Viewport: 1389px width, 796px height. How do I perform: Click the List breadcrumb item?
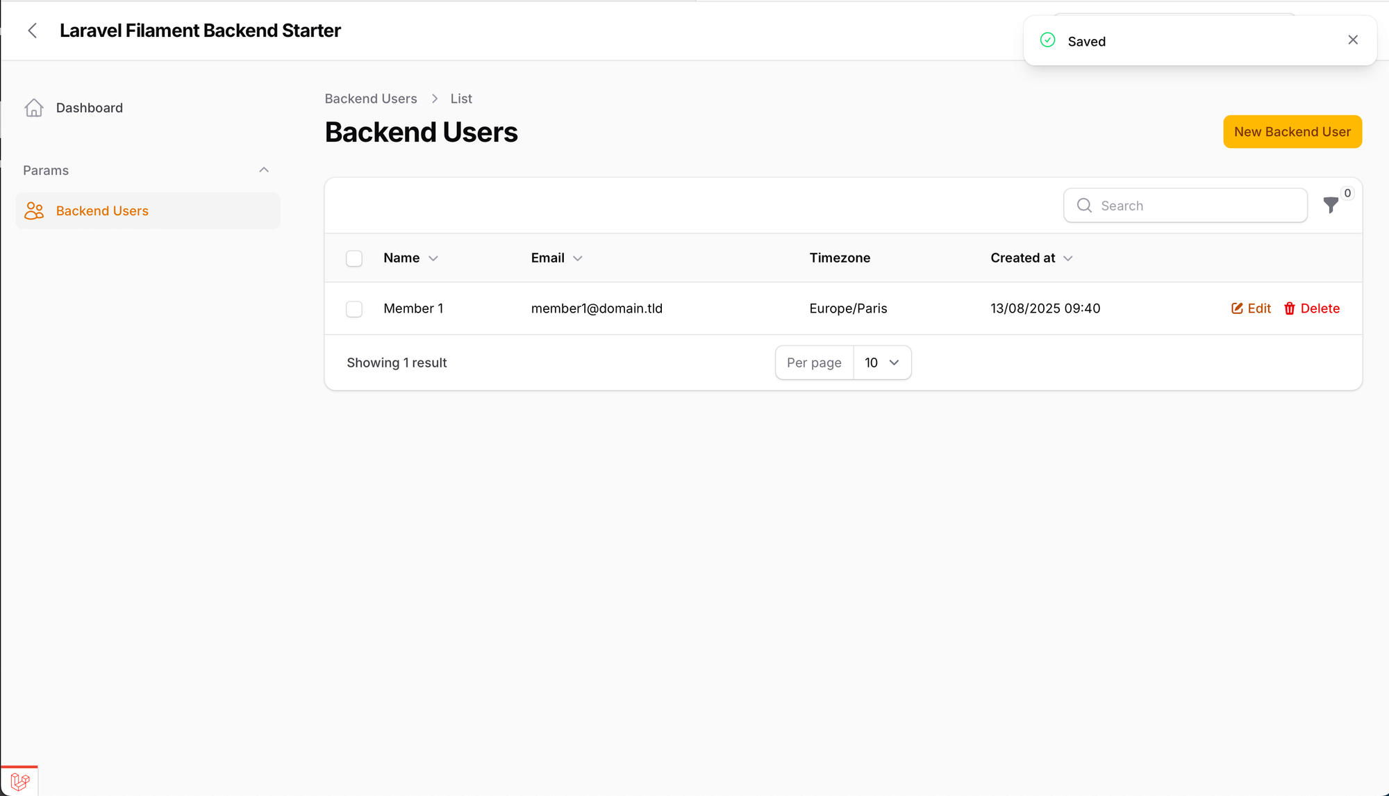pyautogui.click(x=461, y=98)
